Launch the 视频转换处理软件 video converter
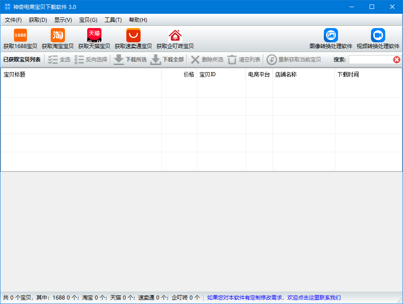The height and width of the screenshot is (304, 403). 377,38
